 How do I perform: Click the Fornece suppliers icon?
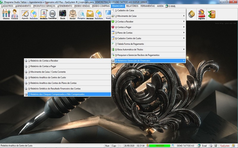click(15, 14)
